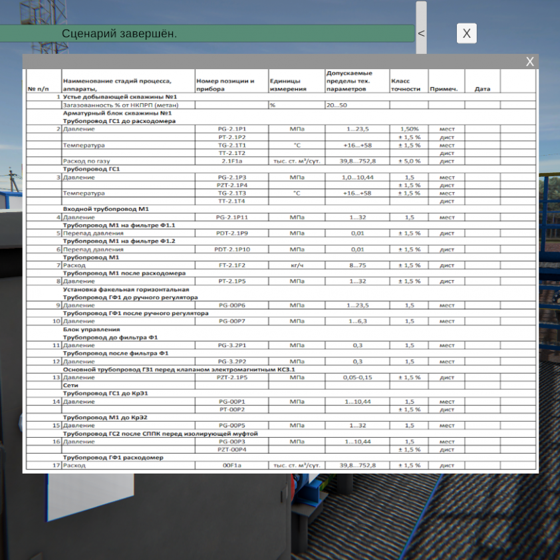This screenshot has height=560, width=560.
Task: Select 'Трубопровод М1 на фильтре Ф1.1' heading
Action: tap(119, 225)
